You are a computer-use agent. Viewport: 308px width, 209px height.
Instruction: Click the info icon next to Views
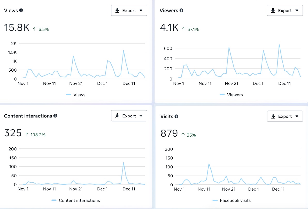tap(21, 11)
